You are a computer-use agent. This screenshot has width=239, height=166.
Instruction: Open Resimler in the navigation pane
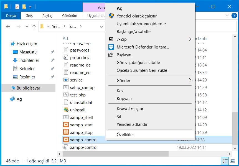(x=27, y=77)
